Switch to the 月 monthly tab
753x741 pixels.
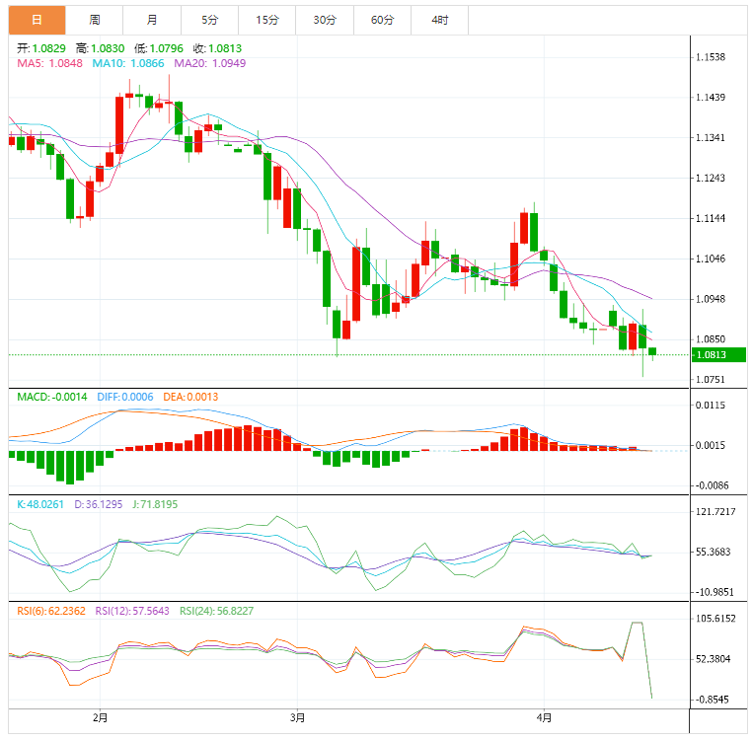(x=152, y=20)
